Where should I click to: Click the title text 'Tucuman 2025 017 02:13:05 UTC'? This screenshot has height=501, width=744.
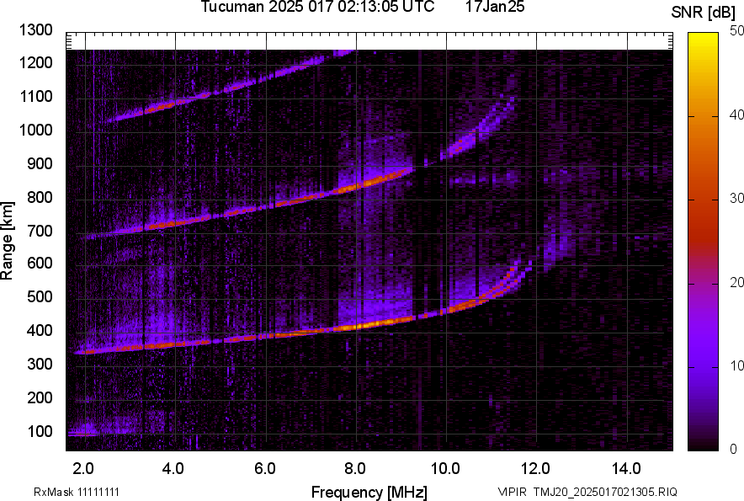317,7
